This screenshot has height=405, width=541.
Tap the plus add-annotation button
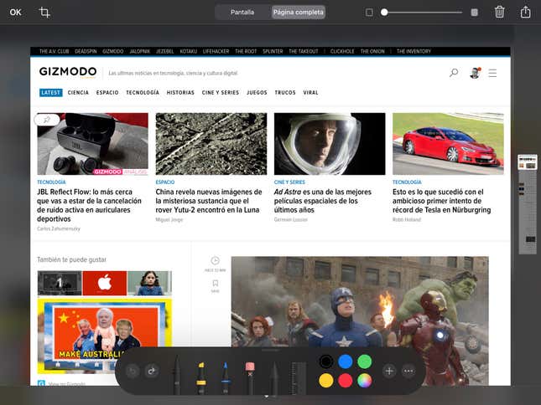point(389,372)
